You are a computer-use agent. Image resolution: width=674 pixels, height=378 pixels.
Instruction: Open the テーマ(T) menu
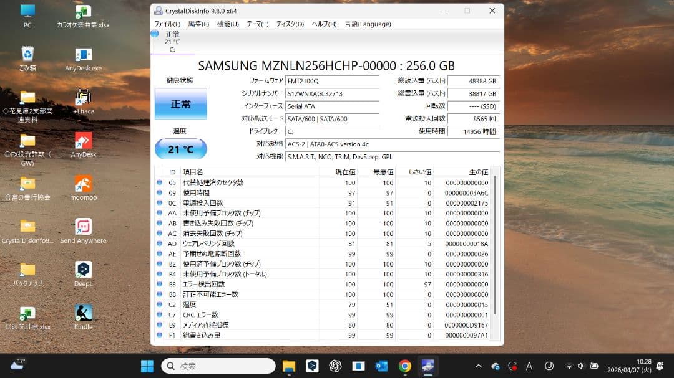(258, 24)
